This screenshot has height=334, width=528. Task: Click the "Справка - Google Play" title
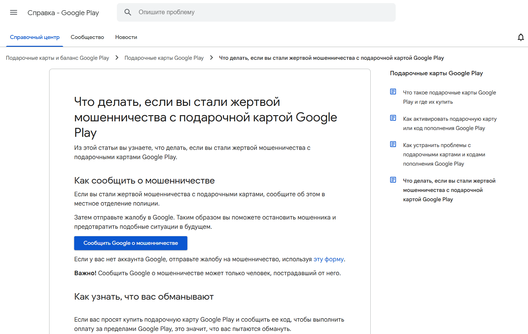pos(63,13)
